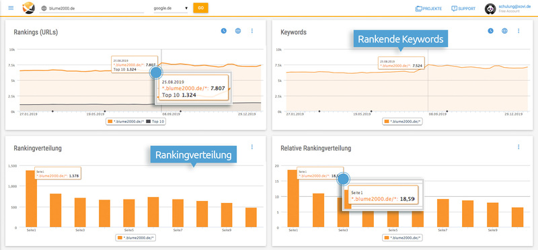Open three-dot menu in Relative Rankingverteilung panel

518,147
